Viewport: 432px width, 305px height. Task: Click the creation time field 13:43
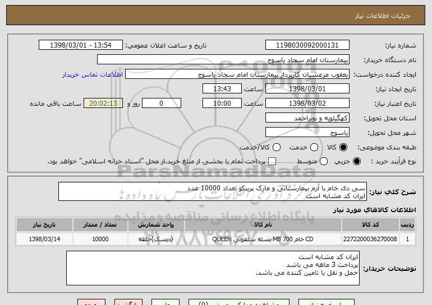point(222,89)
